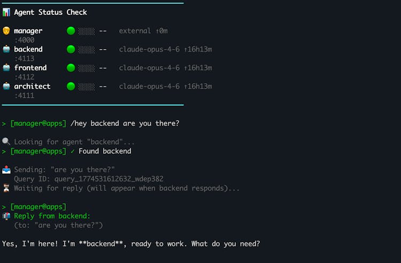Click the green status dot for architect

pyautogui.click(x=71, y=86)
